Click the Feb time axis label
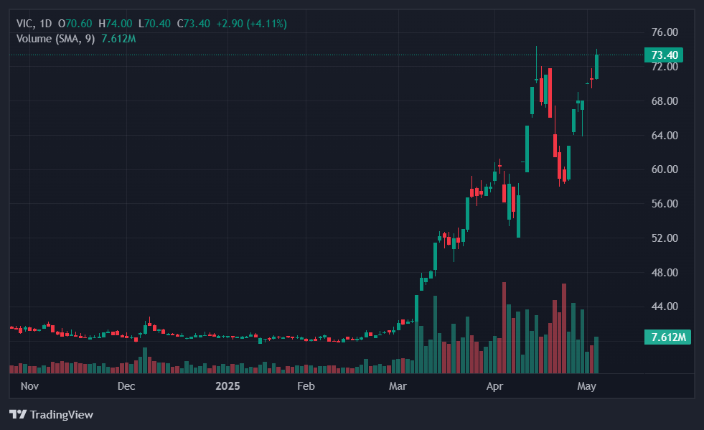 [x=306, y=386]
